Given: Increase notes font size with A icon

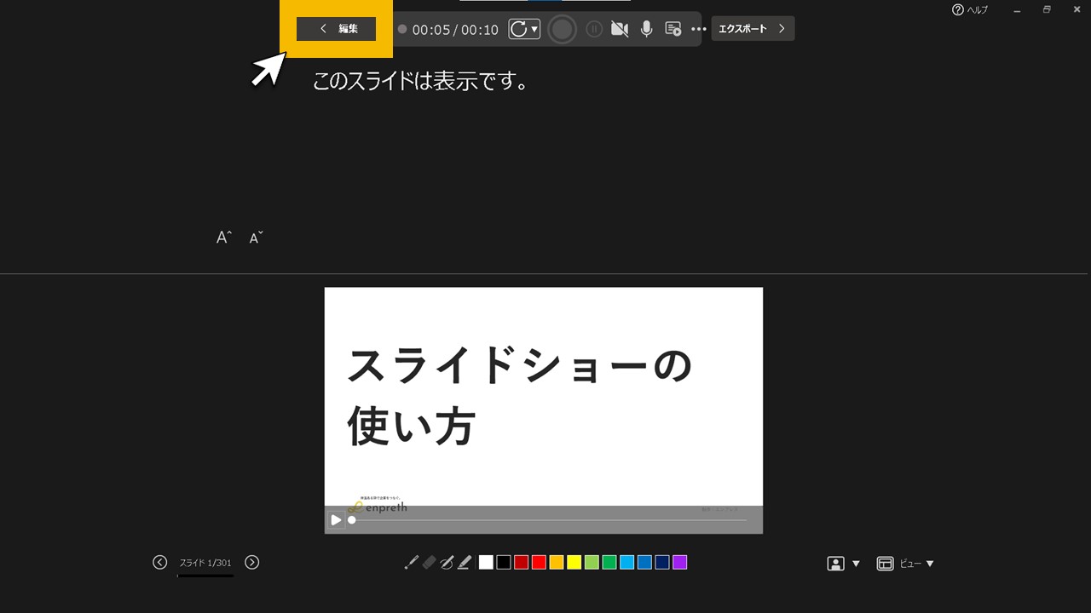Looking at the screenshot, I should tap(223, 238).
